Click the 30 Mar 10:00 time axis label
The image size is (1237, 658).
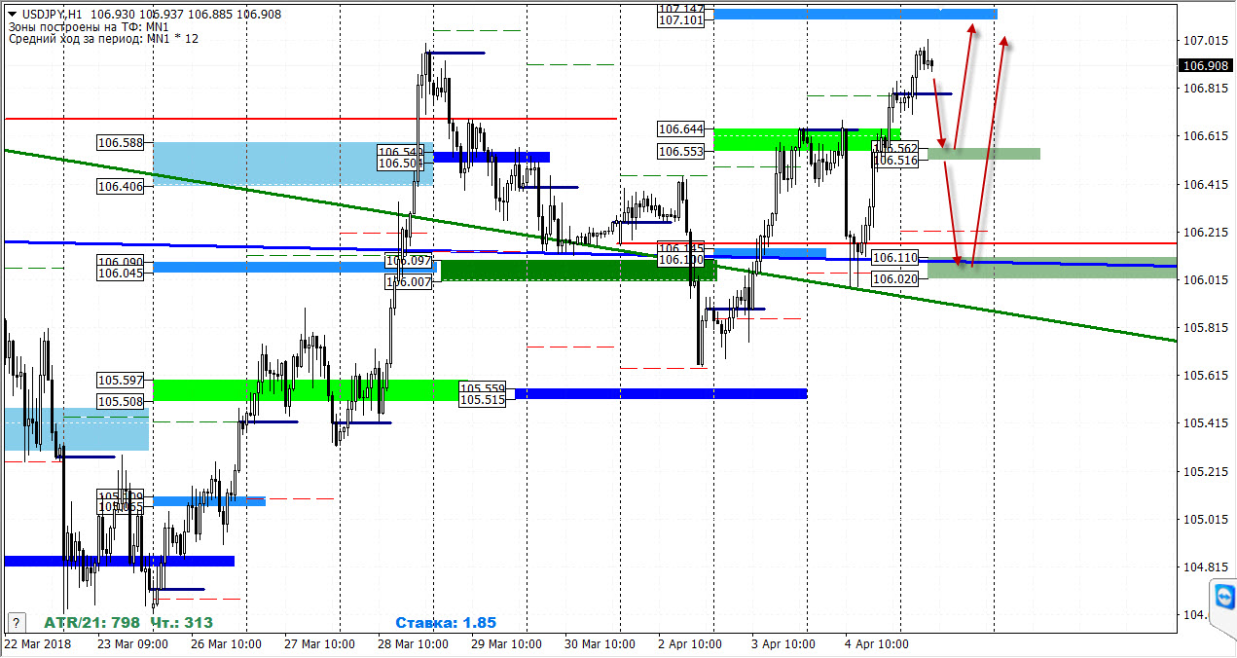coord(600,644)
